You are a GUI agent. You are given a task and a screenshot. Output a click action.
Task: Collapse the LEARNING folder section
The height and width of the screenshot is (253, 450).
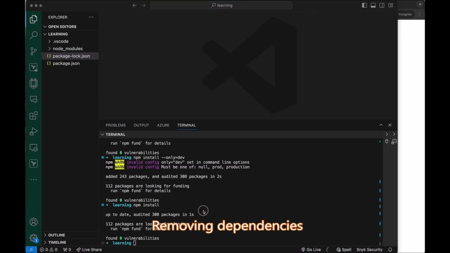[58, 34]
